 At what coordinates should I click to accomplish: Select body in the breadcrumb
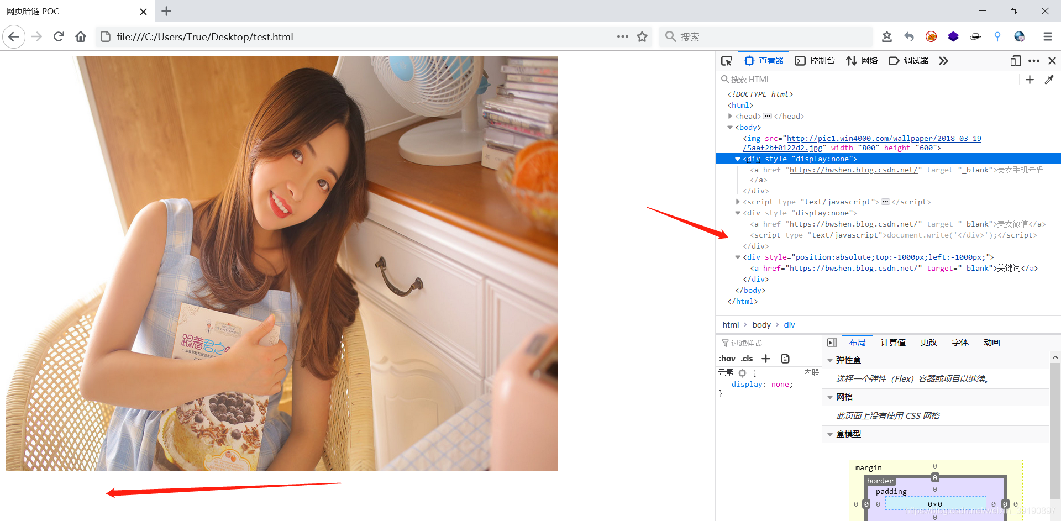point(761,325)
